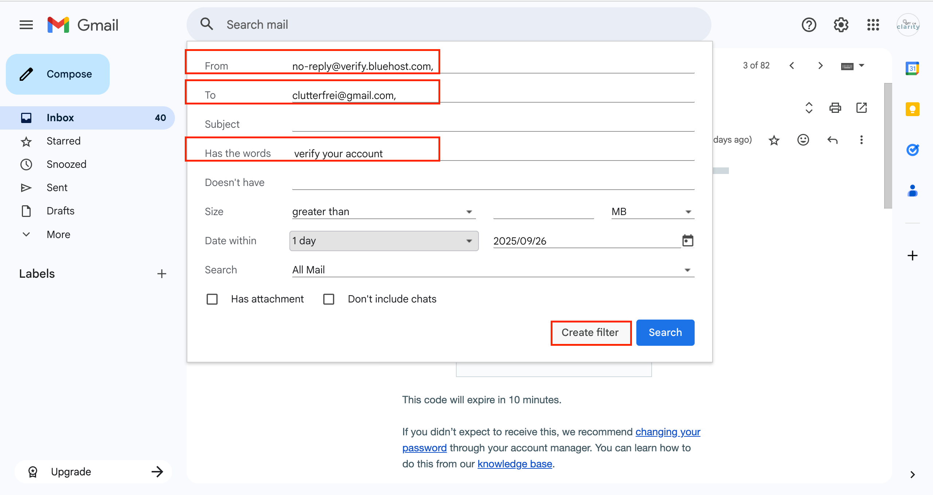The width and height of the screenshot is (933, 495).
Task: Follow the knowledge base link
Action: pyautogui.click(x=515, y=464)
